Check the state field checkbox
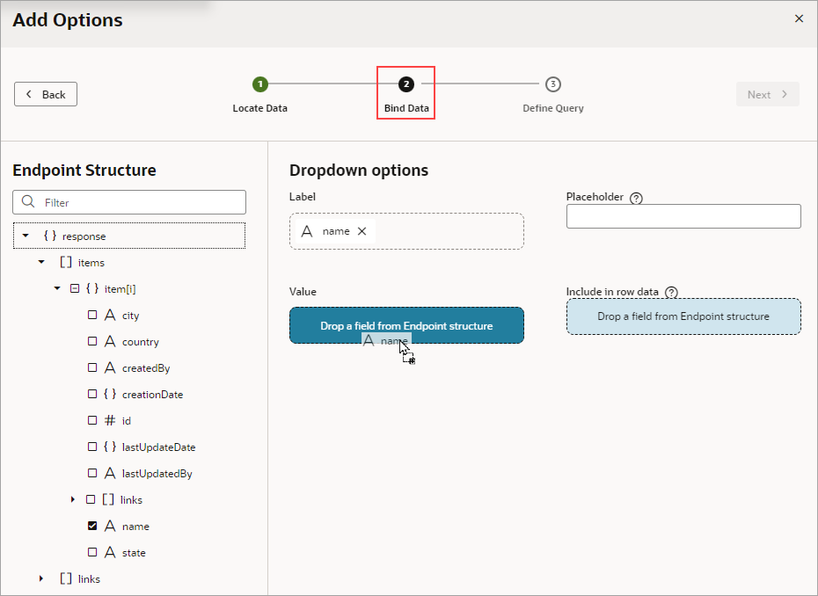 point(92,552)
